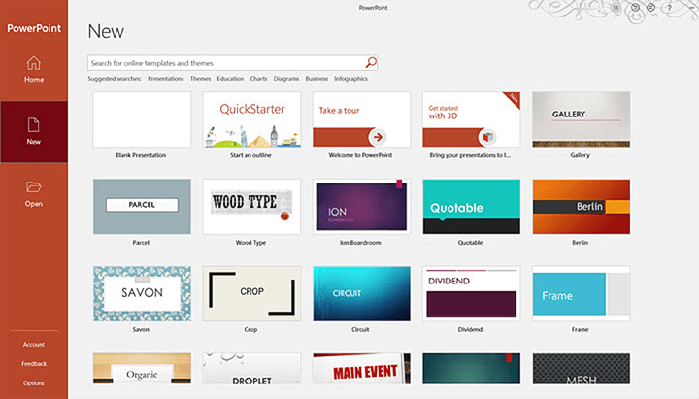Image resolution: width=699 pixels, height=399 pixels.
Task: Select the Gallery theme thumbnail
Action: (581, 119)
